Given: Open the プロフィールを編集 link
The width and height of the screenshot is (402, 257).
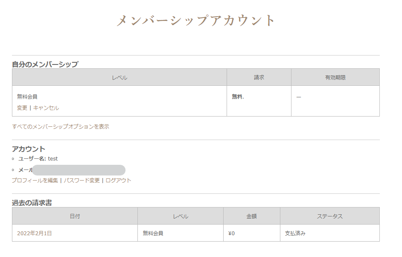Looking at the screenshot, I should point(35,181).
